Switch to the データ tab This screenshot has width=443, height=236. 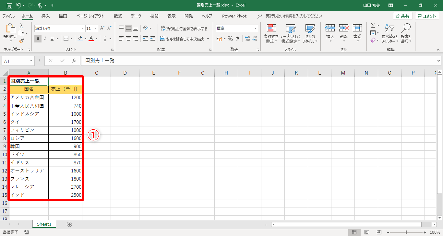coord(136,16)
